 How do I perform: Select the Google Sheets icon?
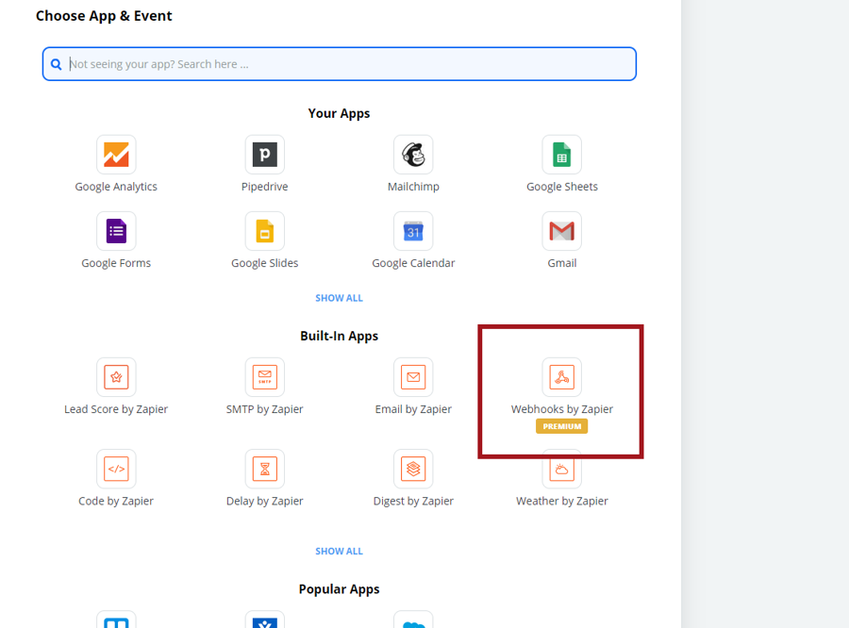561,155
